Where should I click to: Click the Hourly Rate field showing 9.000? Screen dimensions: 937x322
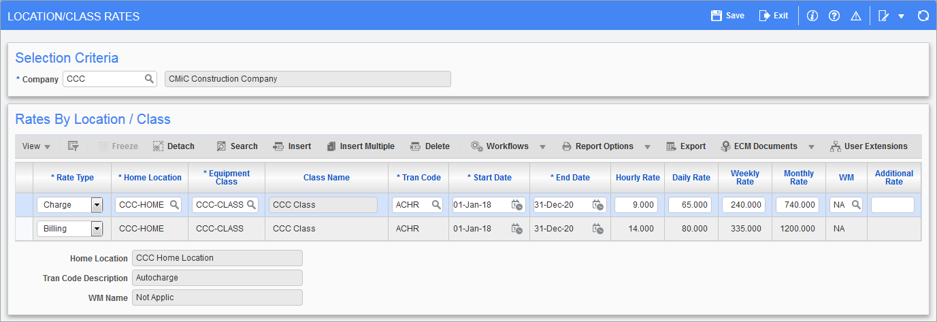pyautogui.click(x=636, y=205)
